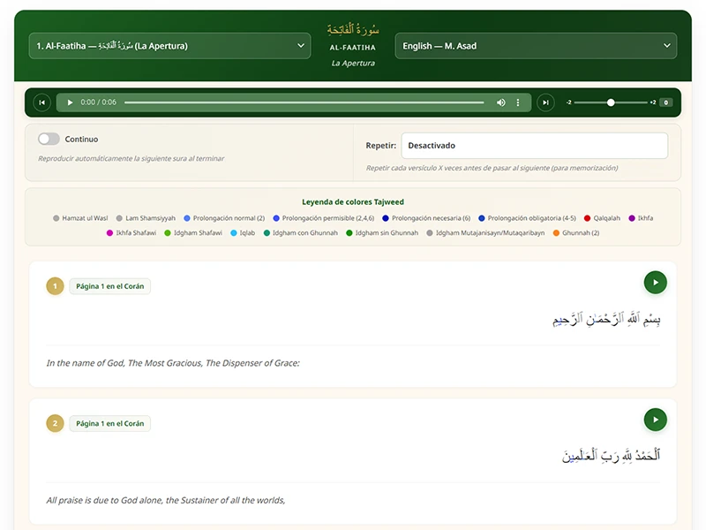This screenshot has height=530, width=706.
Task: Open the Repetir dropdown set to Desactivado
Action: 534,146
